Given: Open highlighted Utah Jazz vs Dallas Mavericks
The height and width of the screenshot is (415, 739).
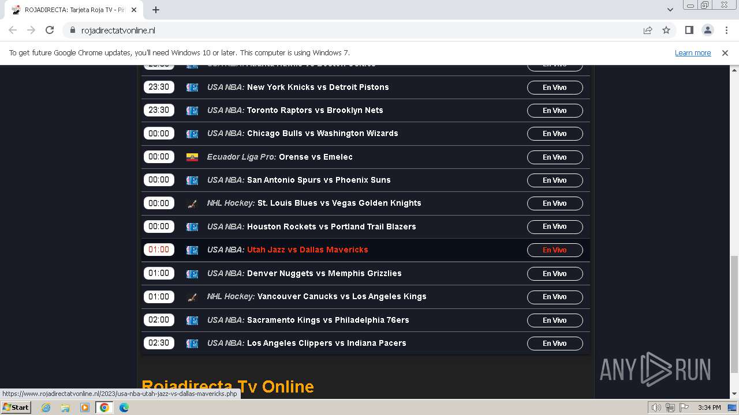Looking at the screenshot, I should point(308,250).
